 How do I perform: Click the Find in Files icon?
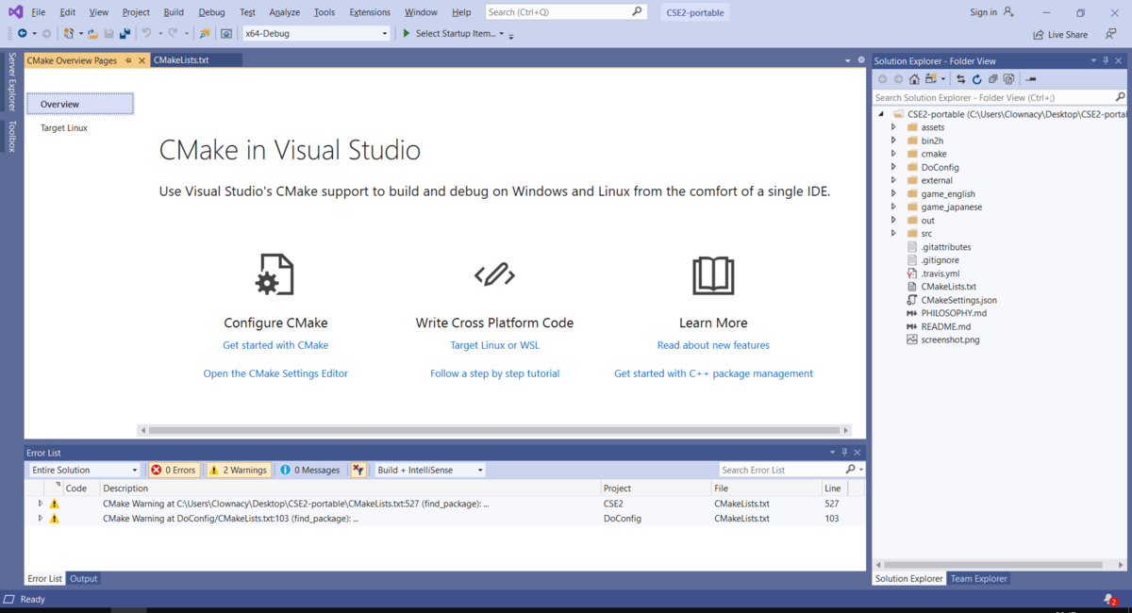(205, 33)
